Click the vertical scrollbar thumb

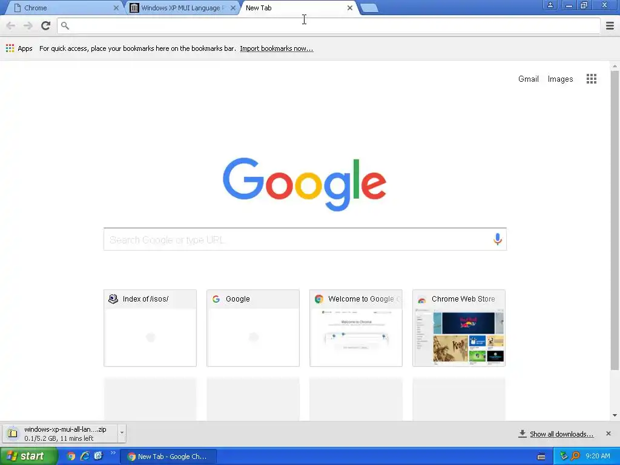pyautogui.click(x=615, y=220)
